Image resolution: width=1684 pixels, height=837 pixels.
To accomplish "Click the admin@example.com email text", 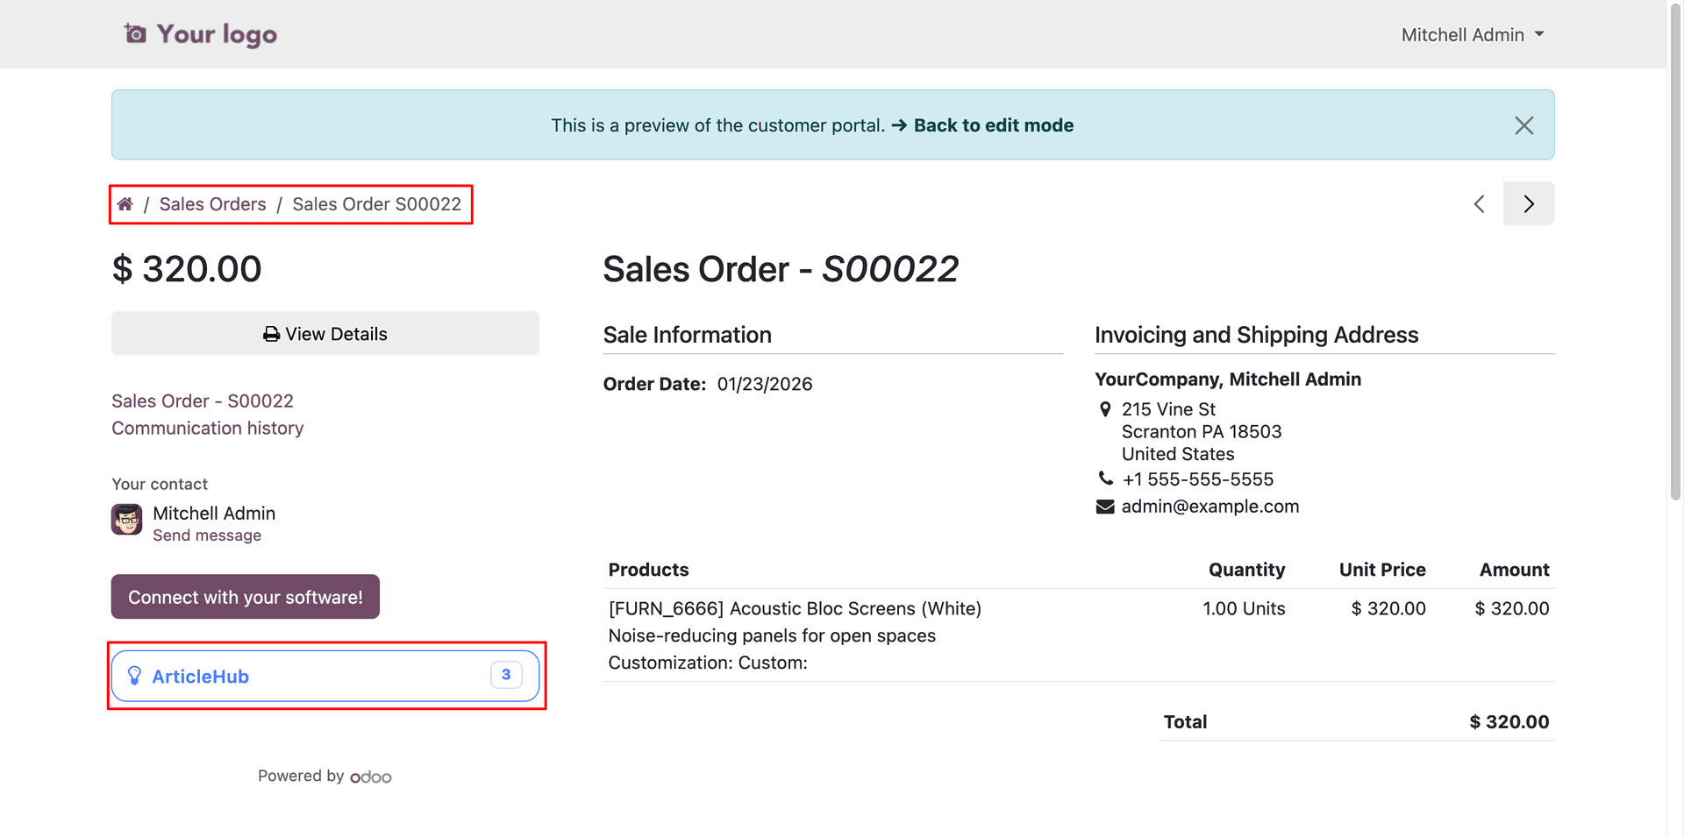I will point(1210,507).
